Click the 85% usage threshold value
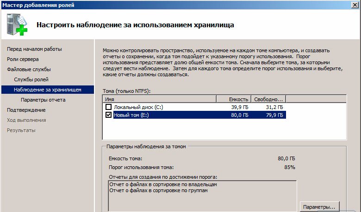Image resolution: width=361 pixels, height=212 pixels. (x=290, y=167)
